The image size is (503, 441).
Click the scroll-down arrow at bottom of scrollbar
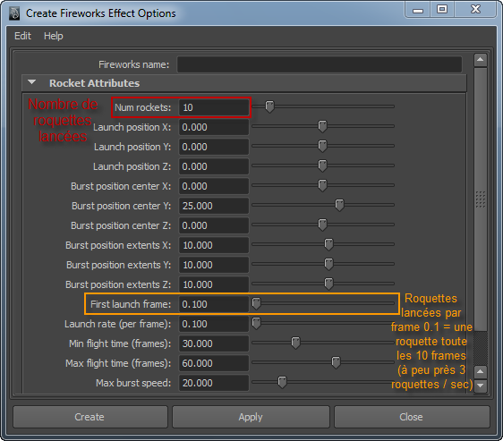tap(481, 386)
